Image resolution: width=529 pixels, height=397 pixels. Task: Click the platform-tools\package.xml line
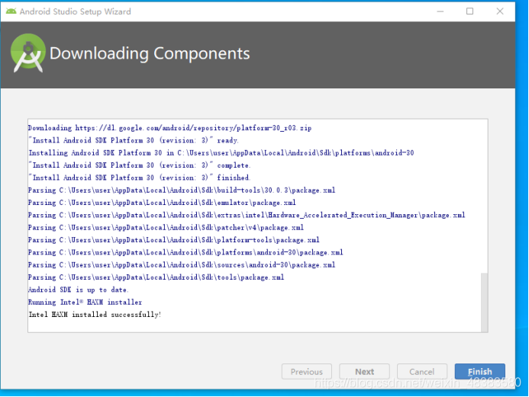pos(174,240)
